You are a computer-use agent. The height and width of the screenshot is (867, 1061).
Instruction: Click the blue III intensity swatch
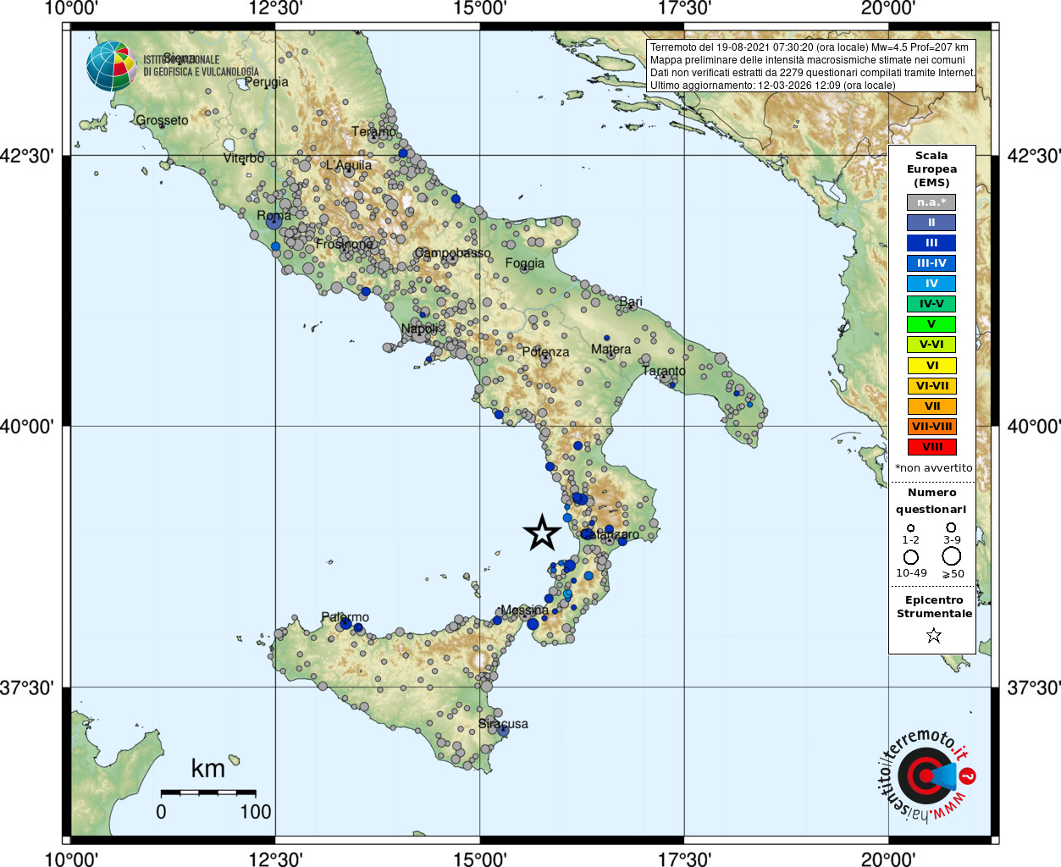click(x=931, y=243)
